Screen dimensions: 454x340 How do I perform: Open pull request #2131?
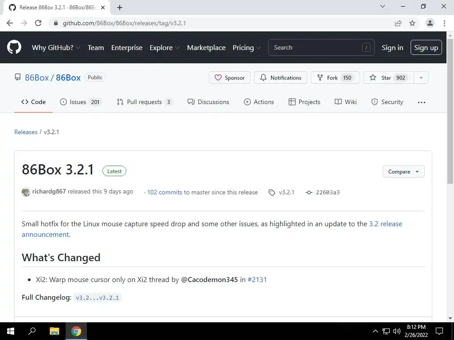tap(257, 280)
